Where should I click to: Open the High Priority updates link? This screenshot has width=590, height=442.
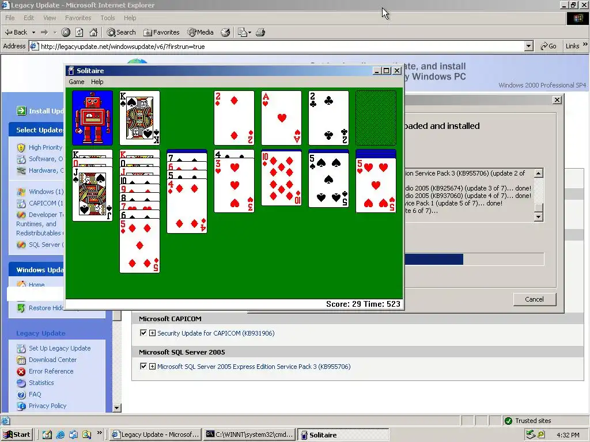pyautogui.click(x=46, y=147)
